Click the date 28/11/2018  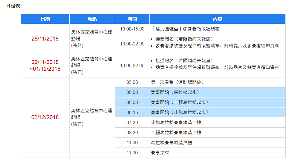tap(45, 39)
